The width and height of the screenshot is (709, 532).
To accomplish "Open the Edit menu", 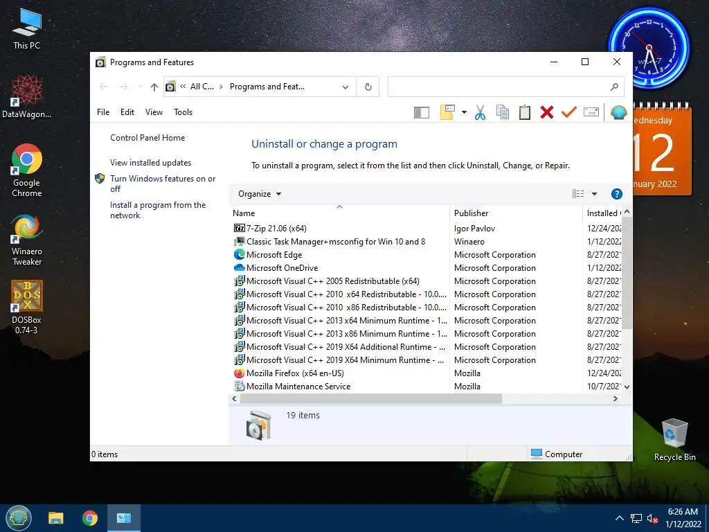I will click(127, 112).
